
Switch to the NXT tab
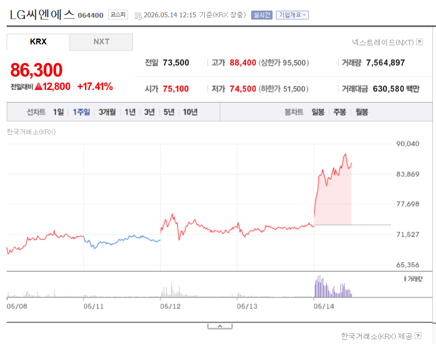(x=101, y=42)
